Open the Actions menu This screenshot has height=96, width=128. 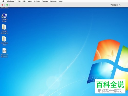coord(37,1)
